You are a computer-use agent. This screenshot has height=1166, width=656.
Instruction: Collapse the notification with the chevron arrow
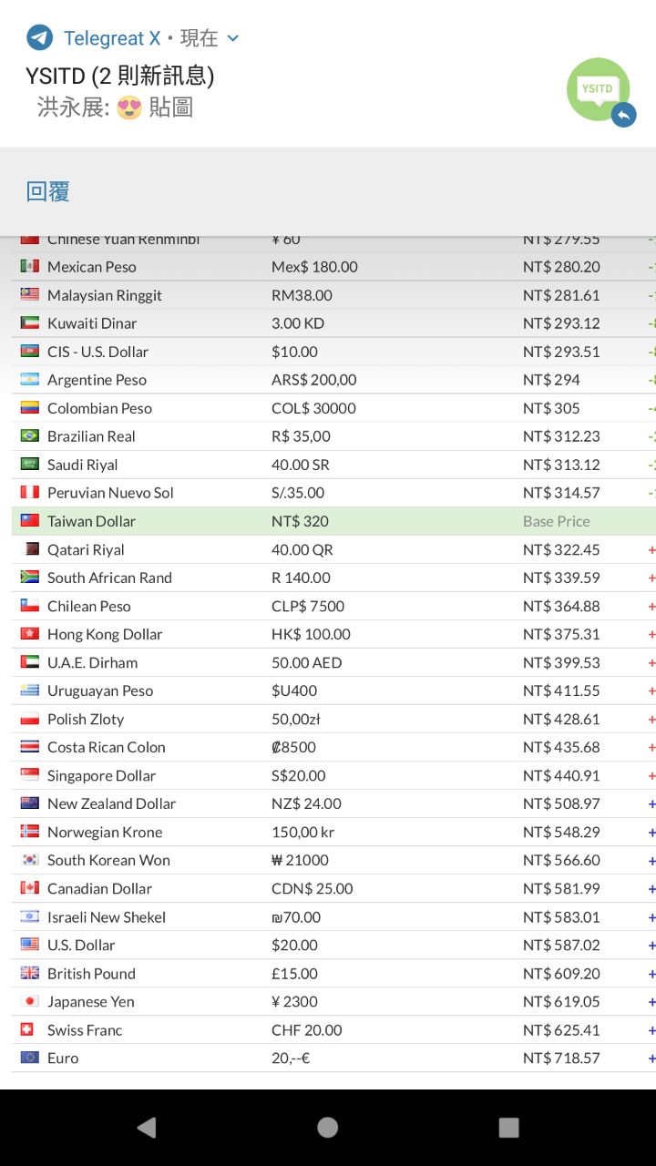[x=232, y=38]
